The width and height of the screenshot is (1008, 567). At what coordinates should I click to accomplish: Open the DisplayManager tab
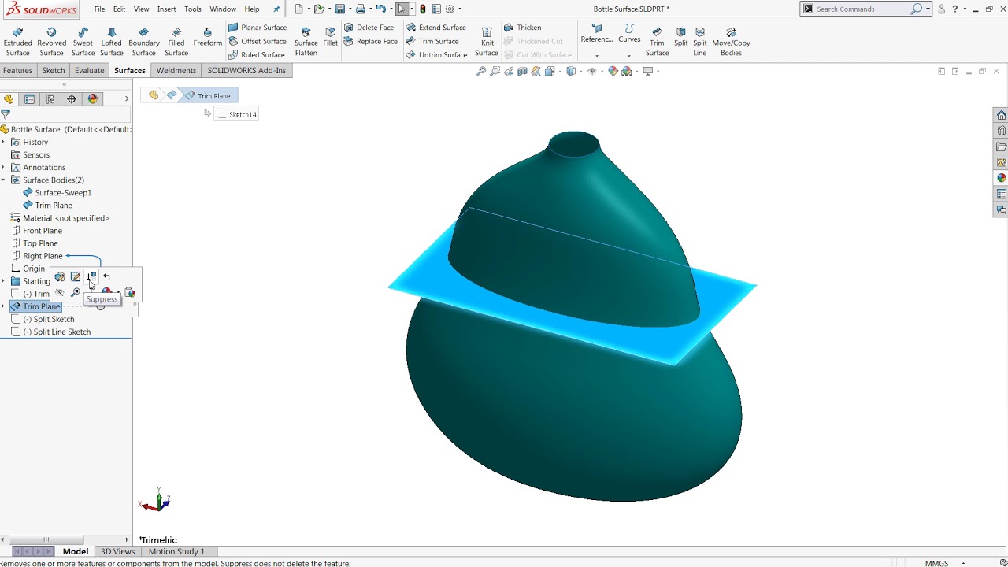click(x=93, y=98)
